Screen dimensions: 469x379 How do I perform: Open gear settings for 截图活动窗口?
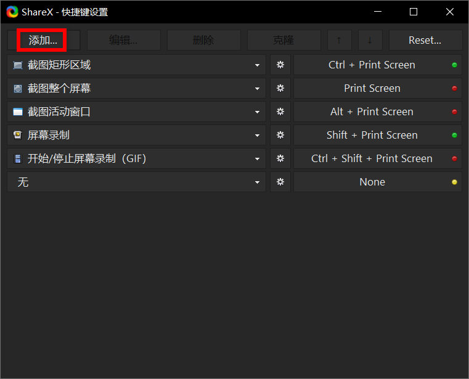tap(280, 112)
